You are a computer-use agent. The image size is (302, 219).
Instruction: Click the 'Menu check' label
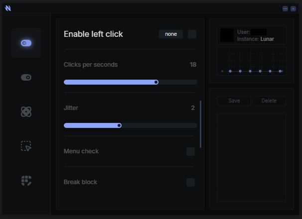pyautogui.click(x=81, y=151)
